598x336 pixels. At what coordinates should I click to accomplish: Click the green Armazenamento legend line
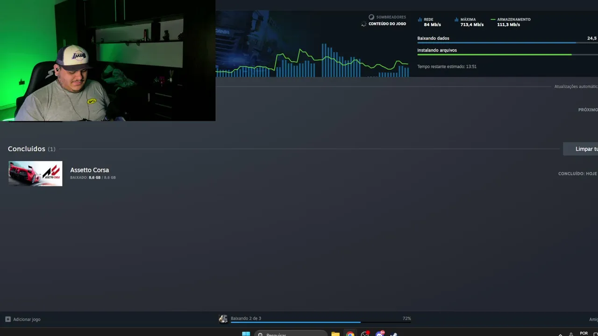pyautogui.click(x=493, y=20)
